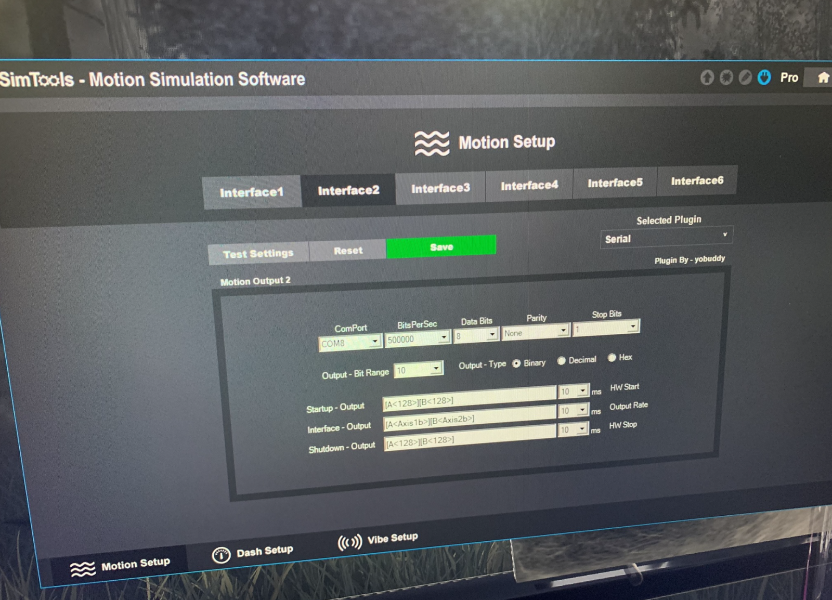Image resolution: width=832 pixels, height=600 pixels.
Task: Open the Parity dropdown showing None
Action: (535, 332)
